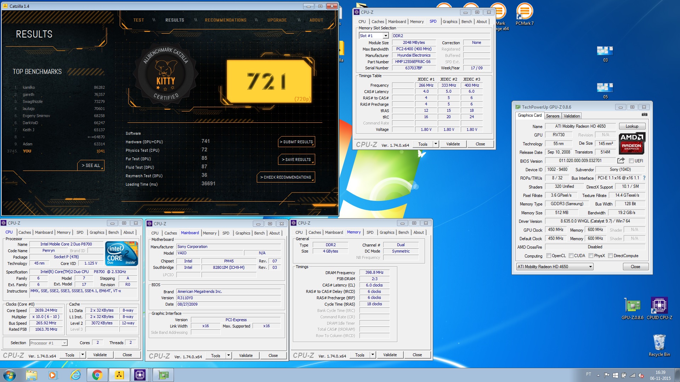Click the BIOS export arrow icon in GPU-Z
Image resolution: width=680 pixels, height=382 pixels.
(621, 161)
